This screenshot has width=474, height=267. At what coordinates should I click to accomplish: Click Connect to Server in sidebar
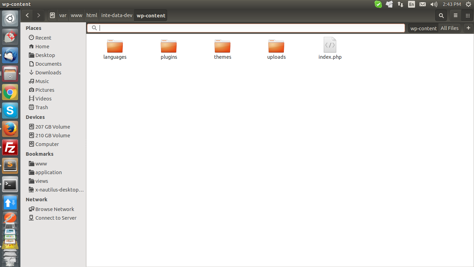point(56,218)
